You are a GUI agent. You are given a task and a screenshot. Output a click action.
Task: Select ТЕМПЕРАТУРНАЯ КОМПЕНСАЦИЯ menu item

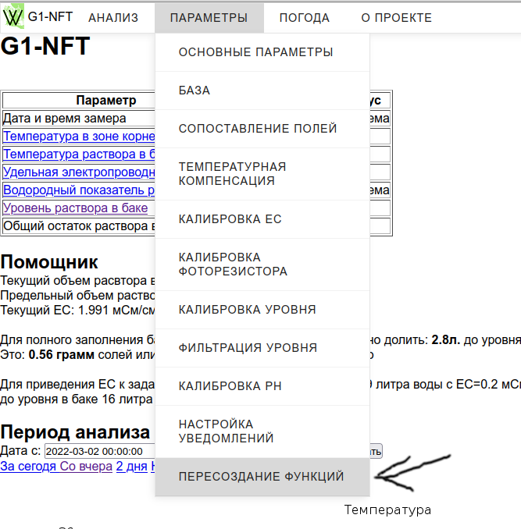click(232, 174)
